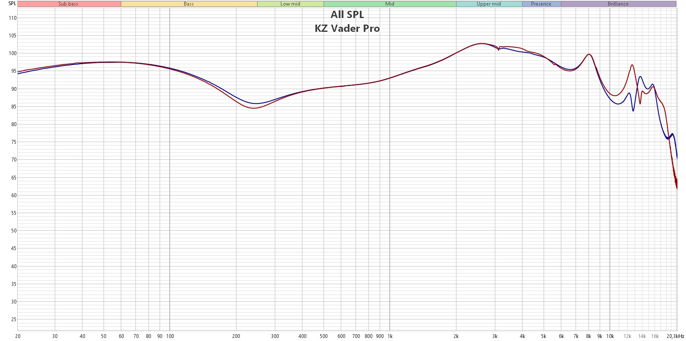The image size is (686, 341).
Task: Click the 16k frequency axis label
Action: (x=655, y=336)
